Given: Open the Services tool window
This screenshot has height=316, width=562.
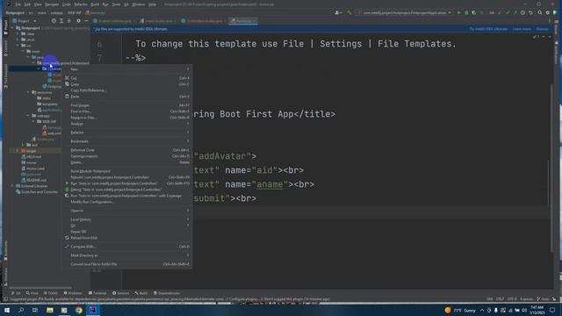Looking at the screenshot, I should [121, 293].
